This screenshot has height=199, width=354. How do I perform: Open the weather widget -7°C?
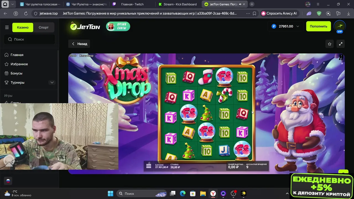coord(18,193)
